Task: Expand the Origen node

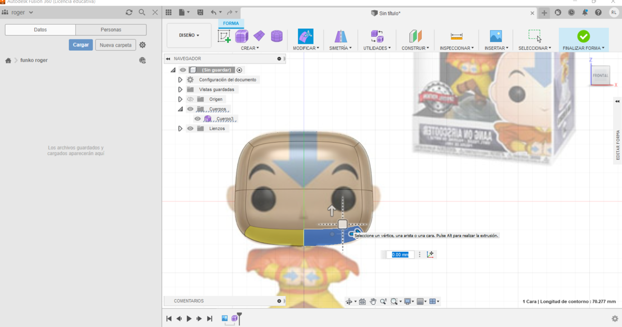Action: (180, 99)
